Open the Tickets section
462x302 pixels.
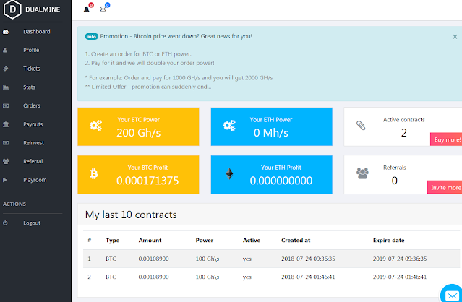32,69
